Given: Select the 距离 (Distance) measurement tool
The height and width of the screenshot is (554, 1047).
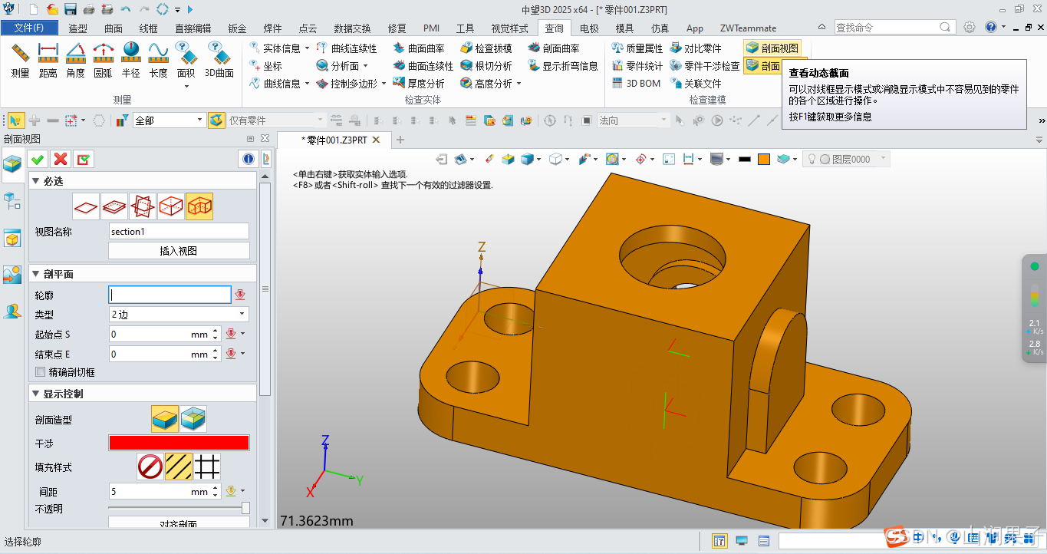Looking at the screenshot, I should 48,61.
